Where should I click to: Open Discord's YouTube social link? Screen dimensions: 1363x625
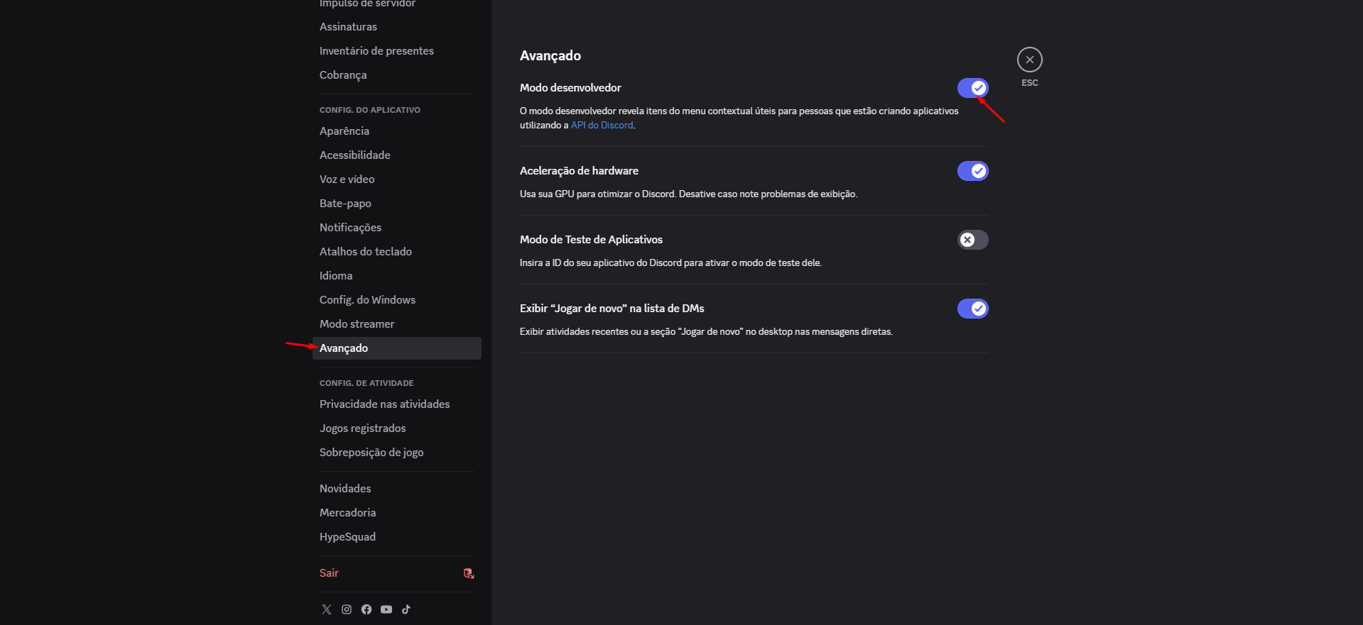tap(386, 609)
